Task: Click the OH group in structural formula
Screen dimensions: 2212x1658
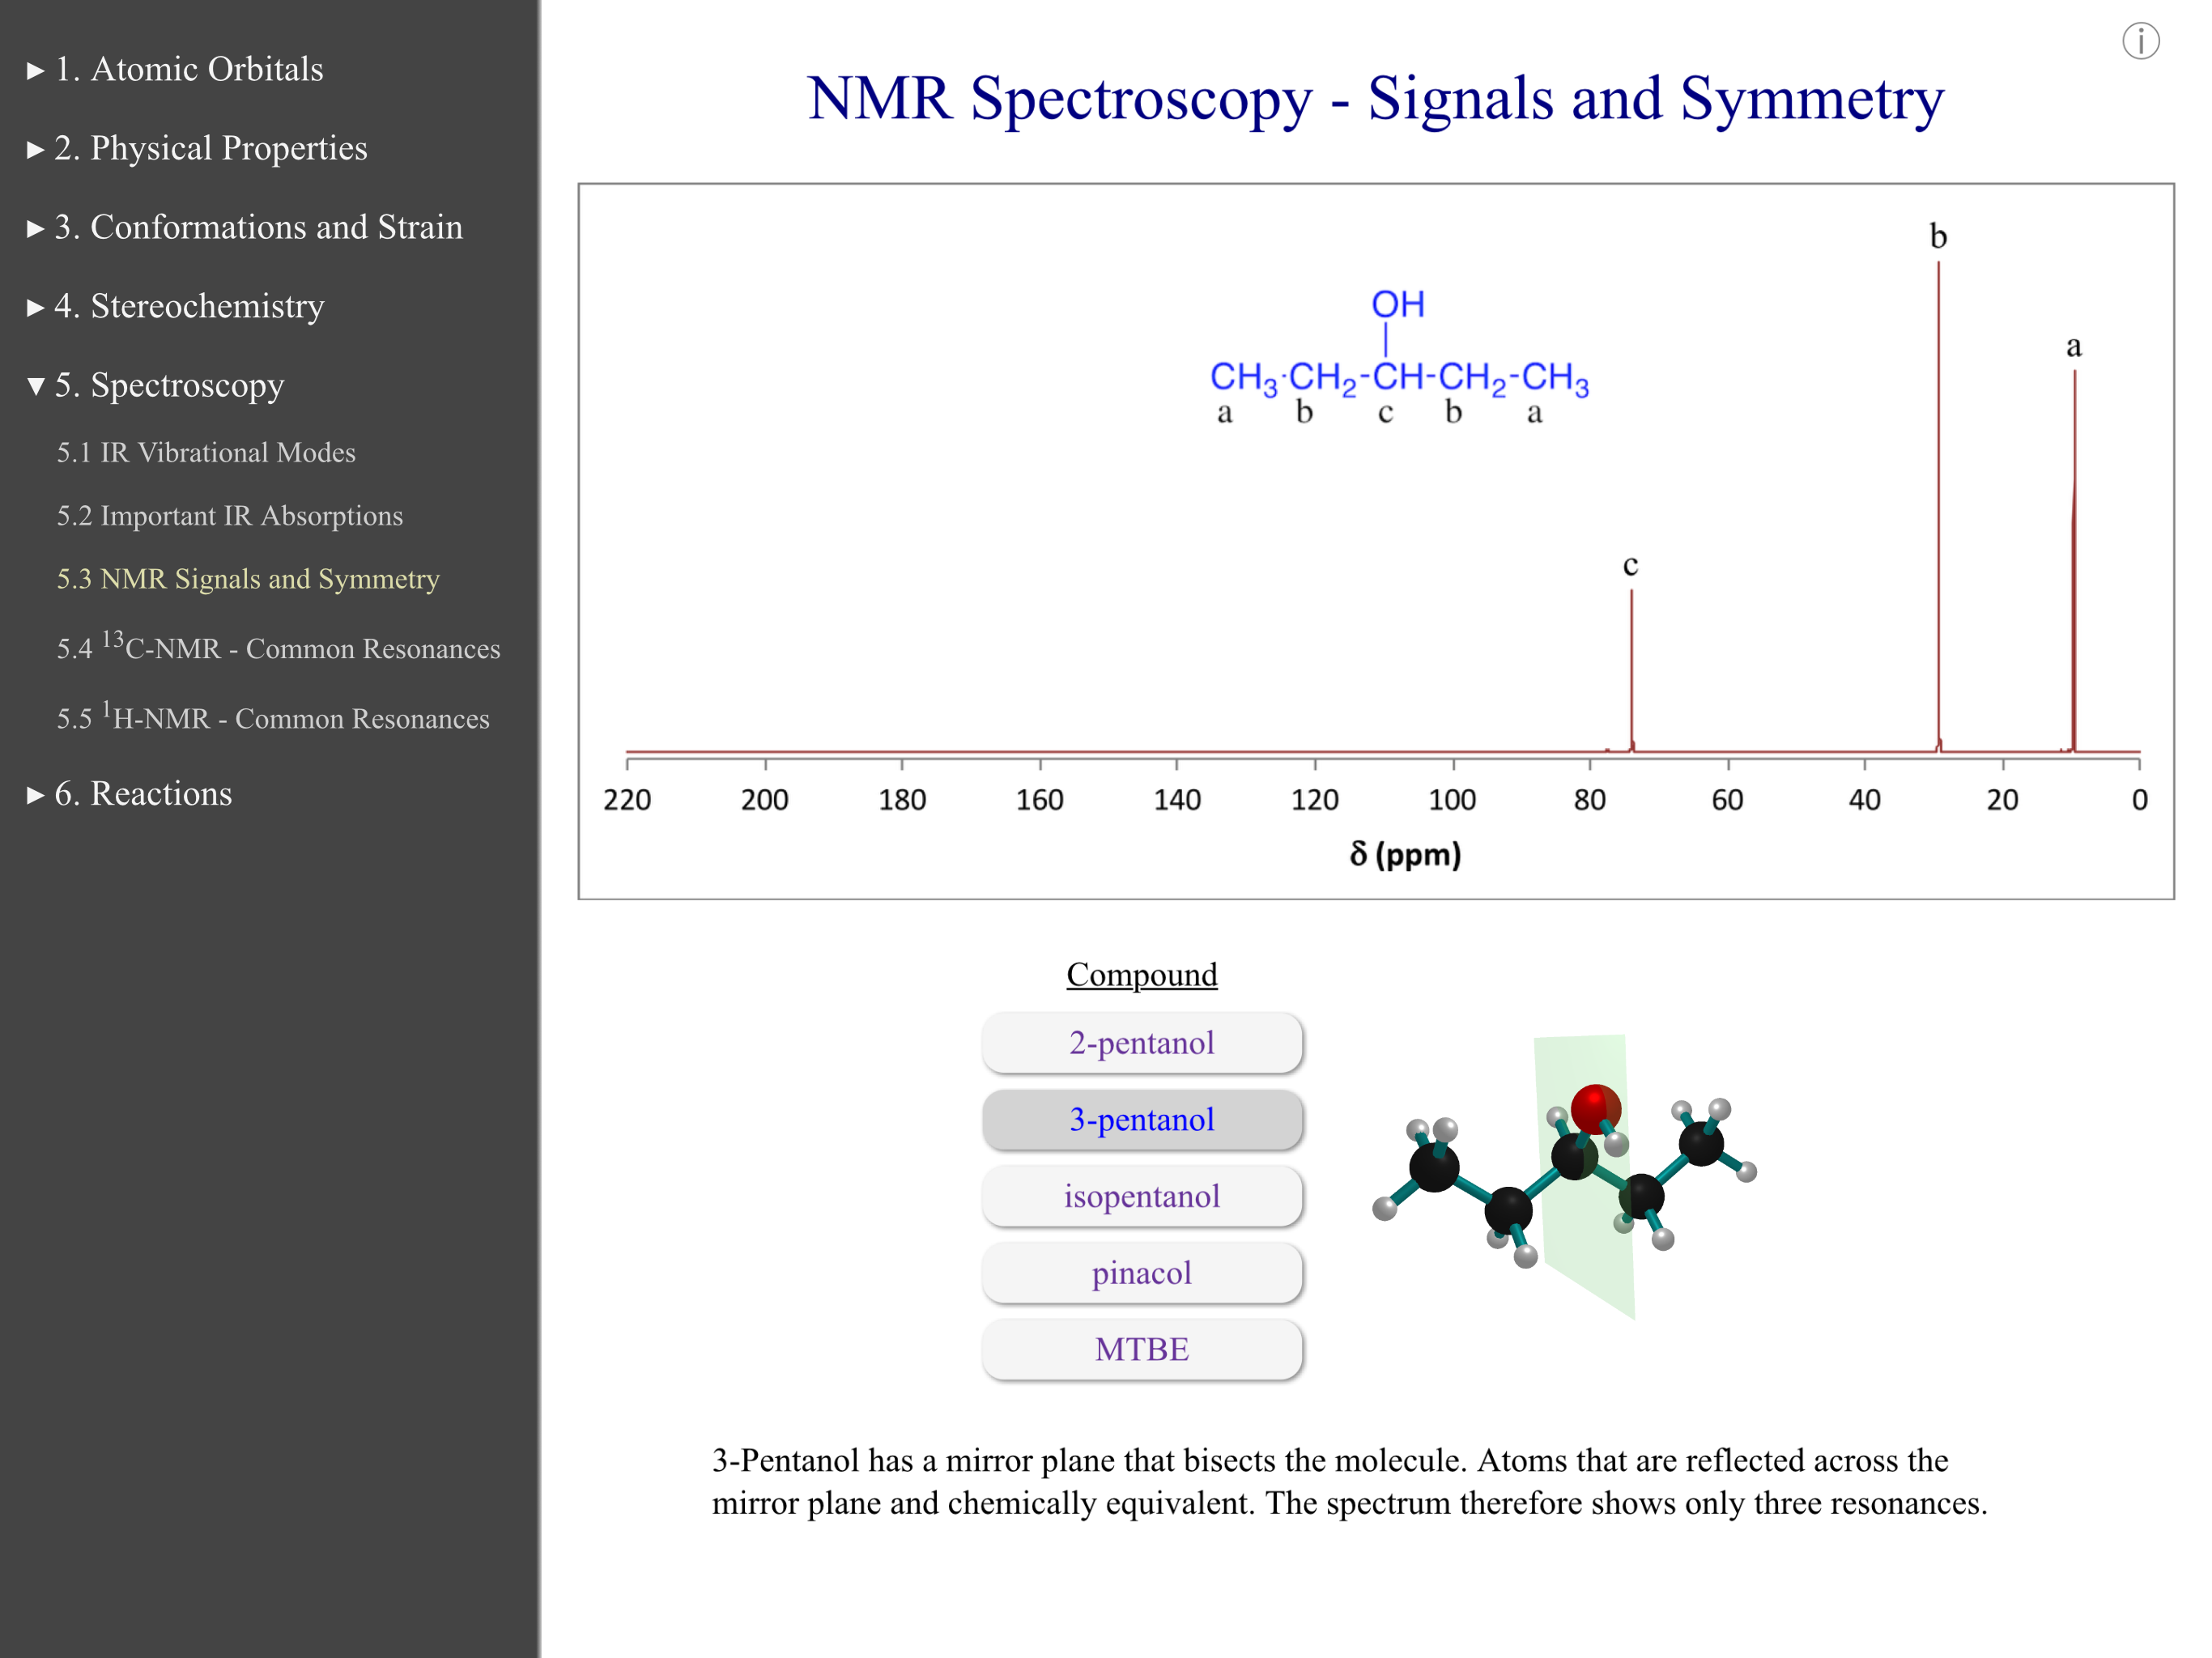Action: coord(1397,304)
